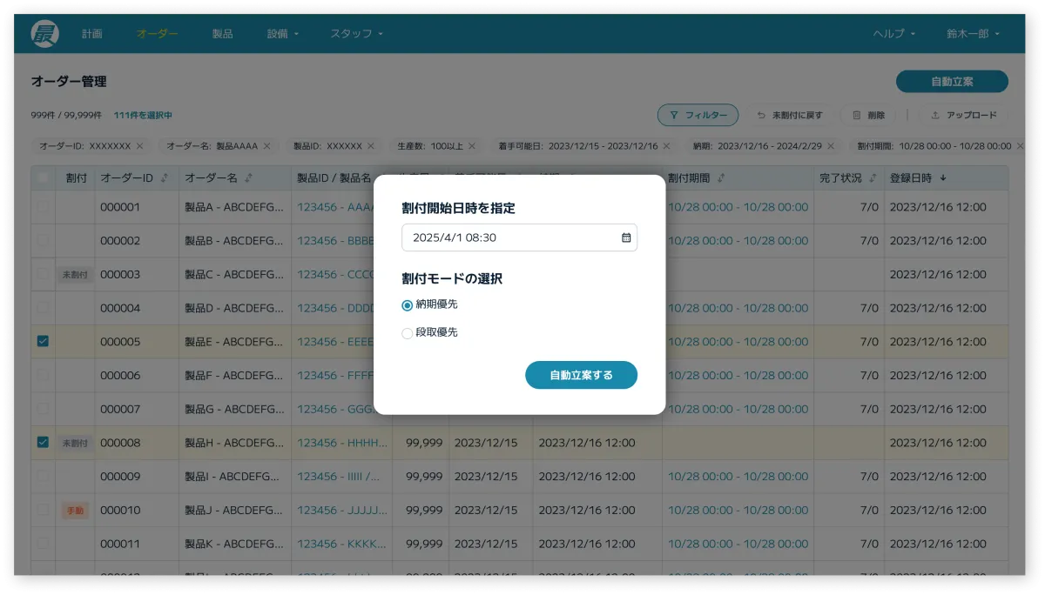
Task: Remove the 生産数: 100以上 filter chip
Action: coord(471,146)
